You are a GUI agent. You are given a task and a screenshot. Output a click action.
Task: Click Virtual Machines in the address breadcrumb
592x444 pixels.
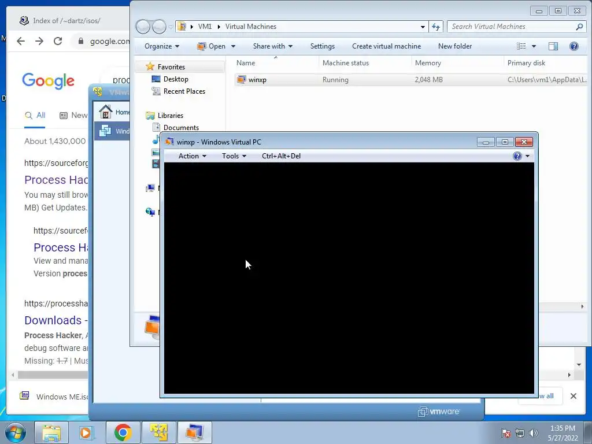pos(251,27)
